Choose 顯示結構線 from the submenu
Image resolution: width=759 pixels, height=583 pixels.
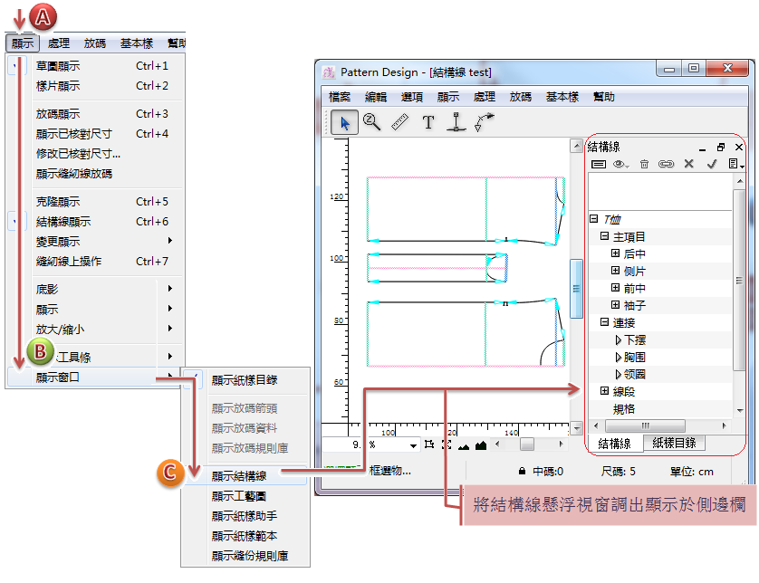pyautogui.click(x=239, y=475)
